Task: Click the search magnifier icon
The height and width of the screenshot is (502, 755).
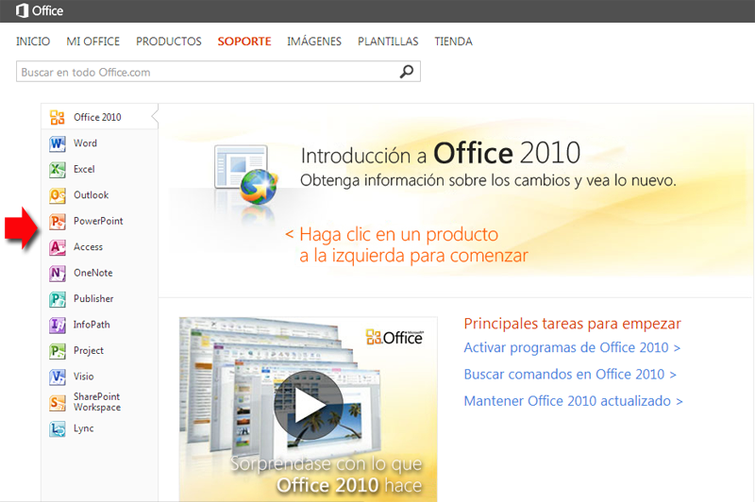Action: tap(407, 71)
